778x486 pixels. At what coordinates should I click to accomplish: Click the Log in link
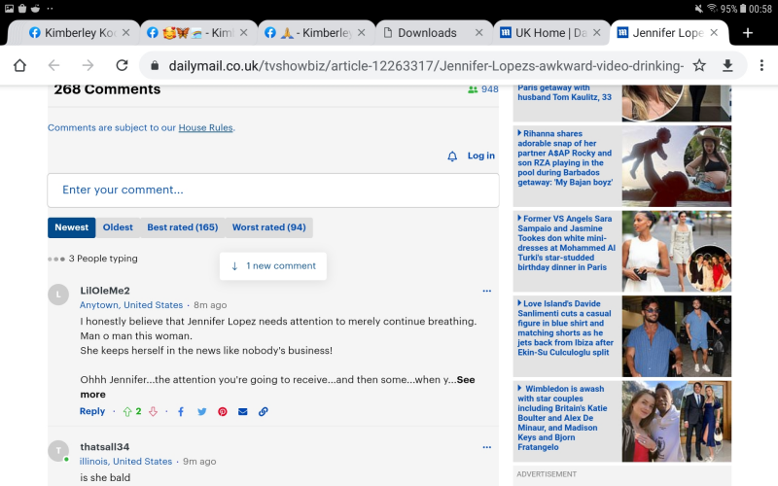tap(480, 156)
